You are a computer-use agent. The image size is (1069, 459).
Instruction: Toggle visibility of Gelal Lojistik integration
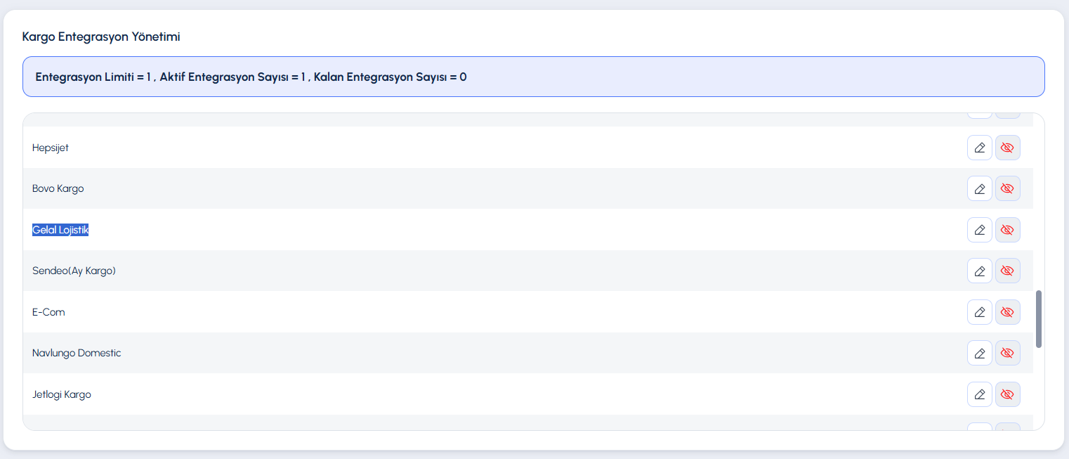pyautogui.click(x=1007, y=230)
